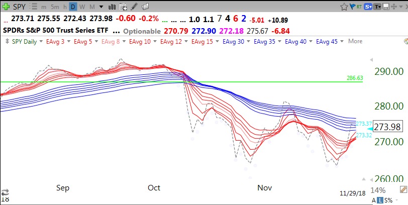Click the 275.55 high price value
This screenshot has width=408, height=205.
pyautogui.click(x=49, y=19)
